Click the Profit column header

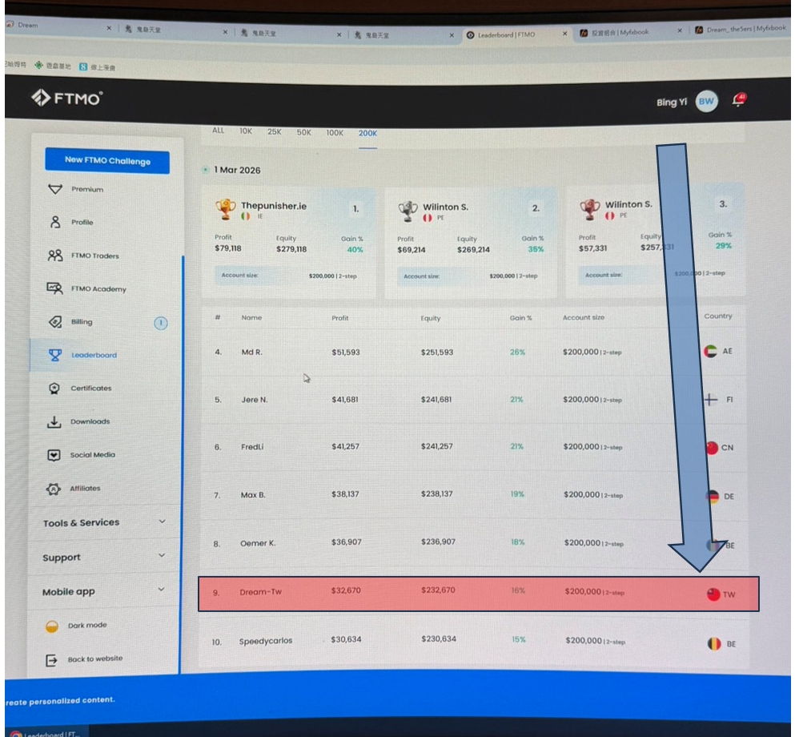339,318
